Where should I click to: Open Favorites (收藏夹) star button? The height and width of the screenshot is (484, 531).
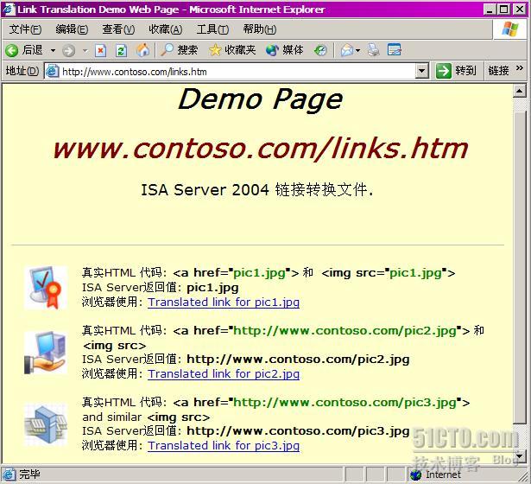tap(232, 50)
